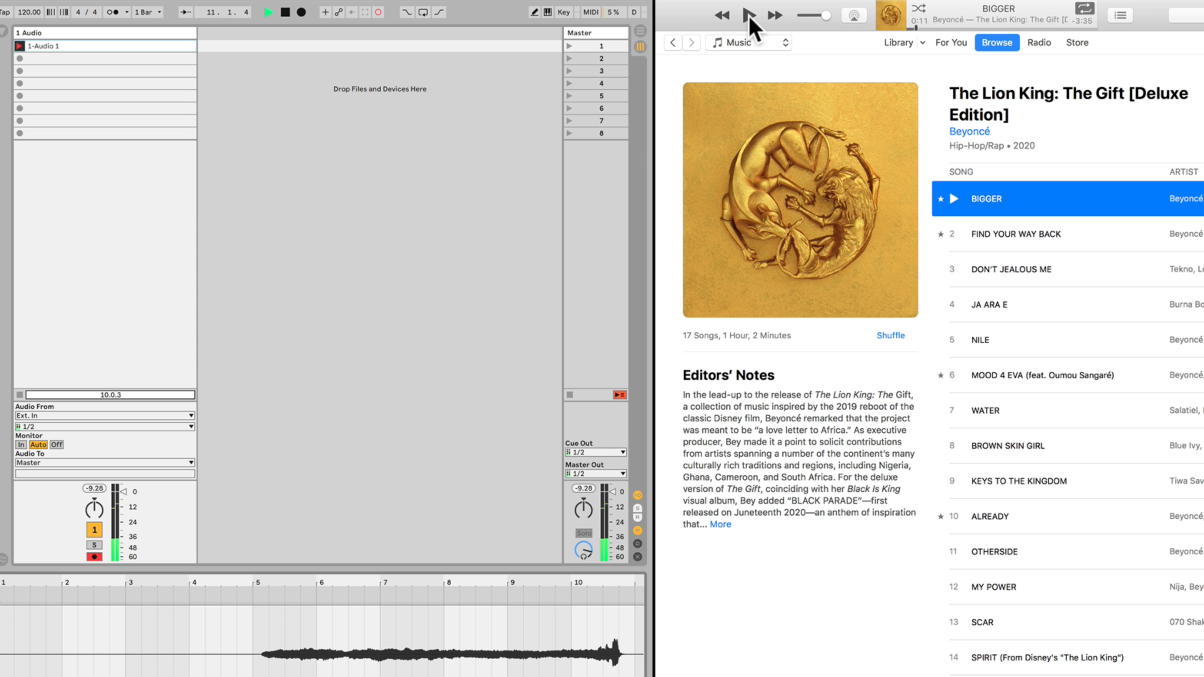Image resolution: width=1204 pixels, height=677 pixels.
Task: Open Key mapping mode in Ableton's toolbar
Action: pyautogui.click(x=564, y=12)
